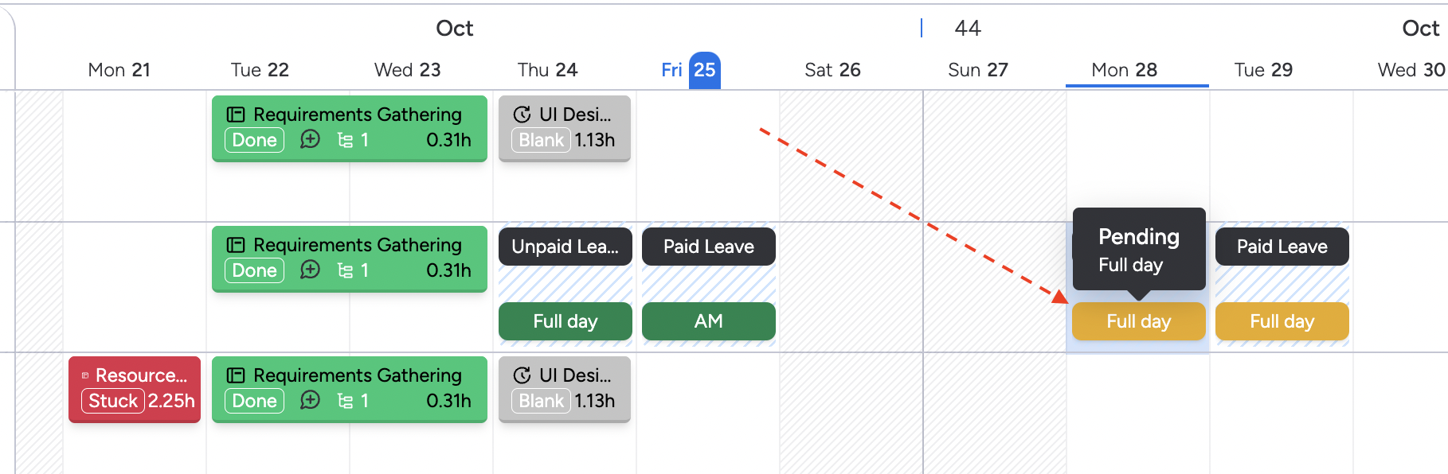Click clock icon on top-row UI Desi card
The height and width of the screenshot is (474, 1448).
522,115
